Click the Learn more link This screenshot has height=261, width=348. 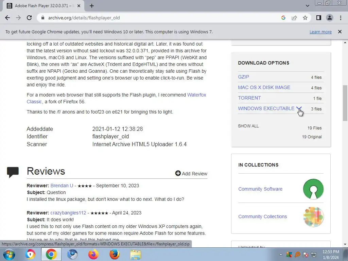tap(320, 32)
